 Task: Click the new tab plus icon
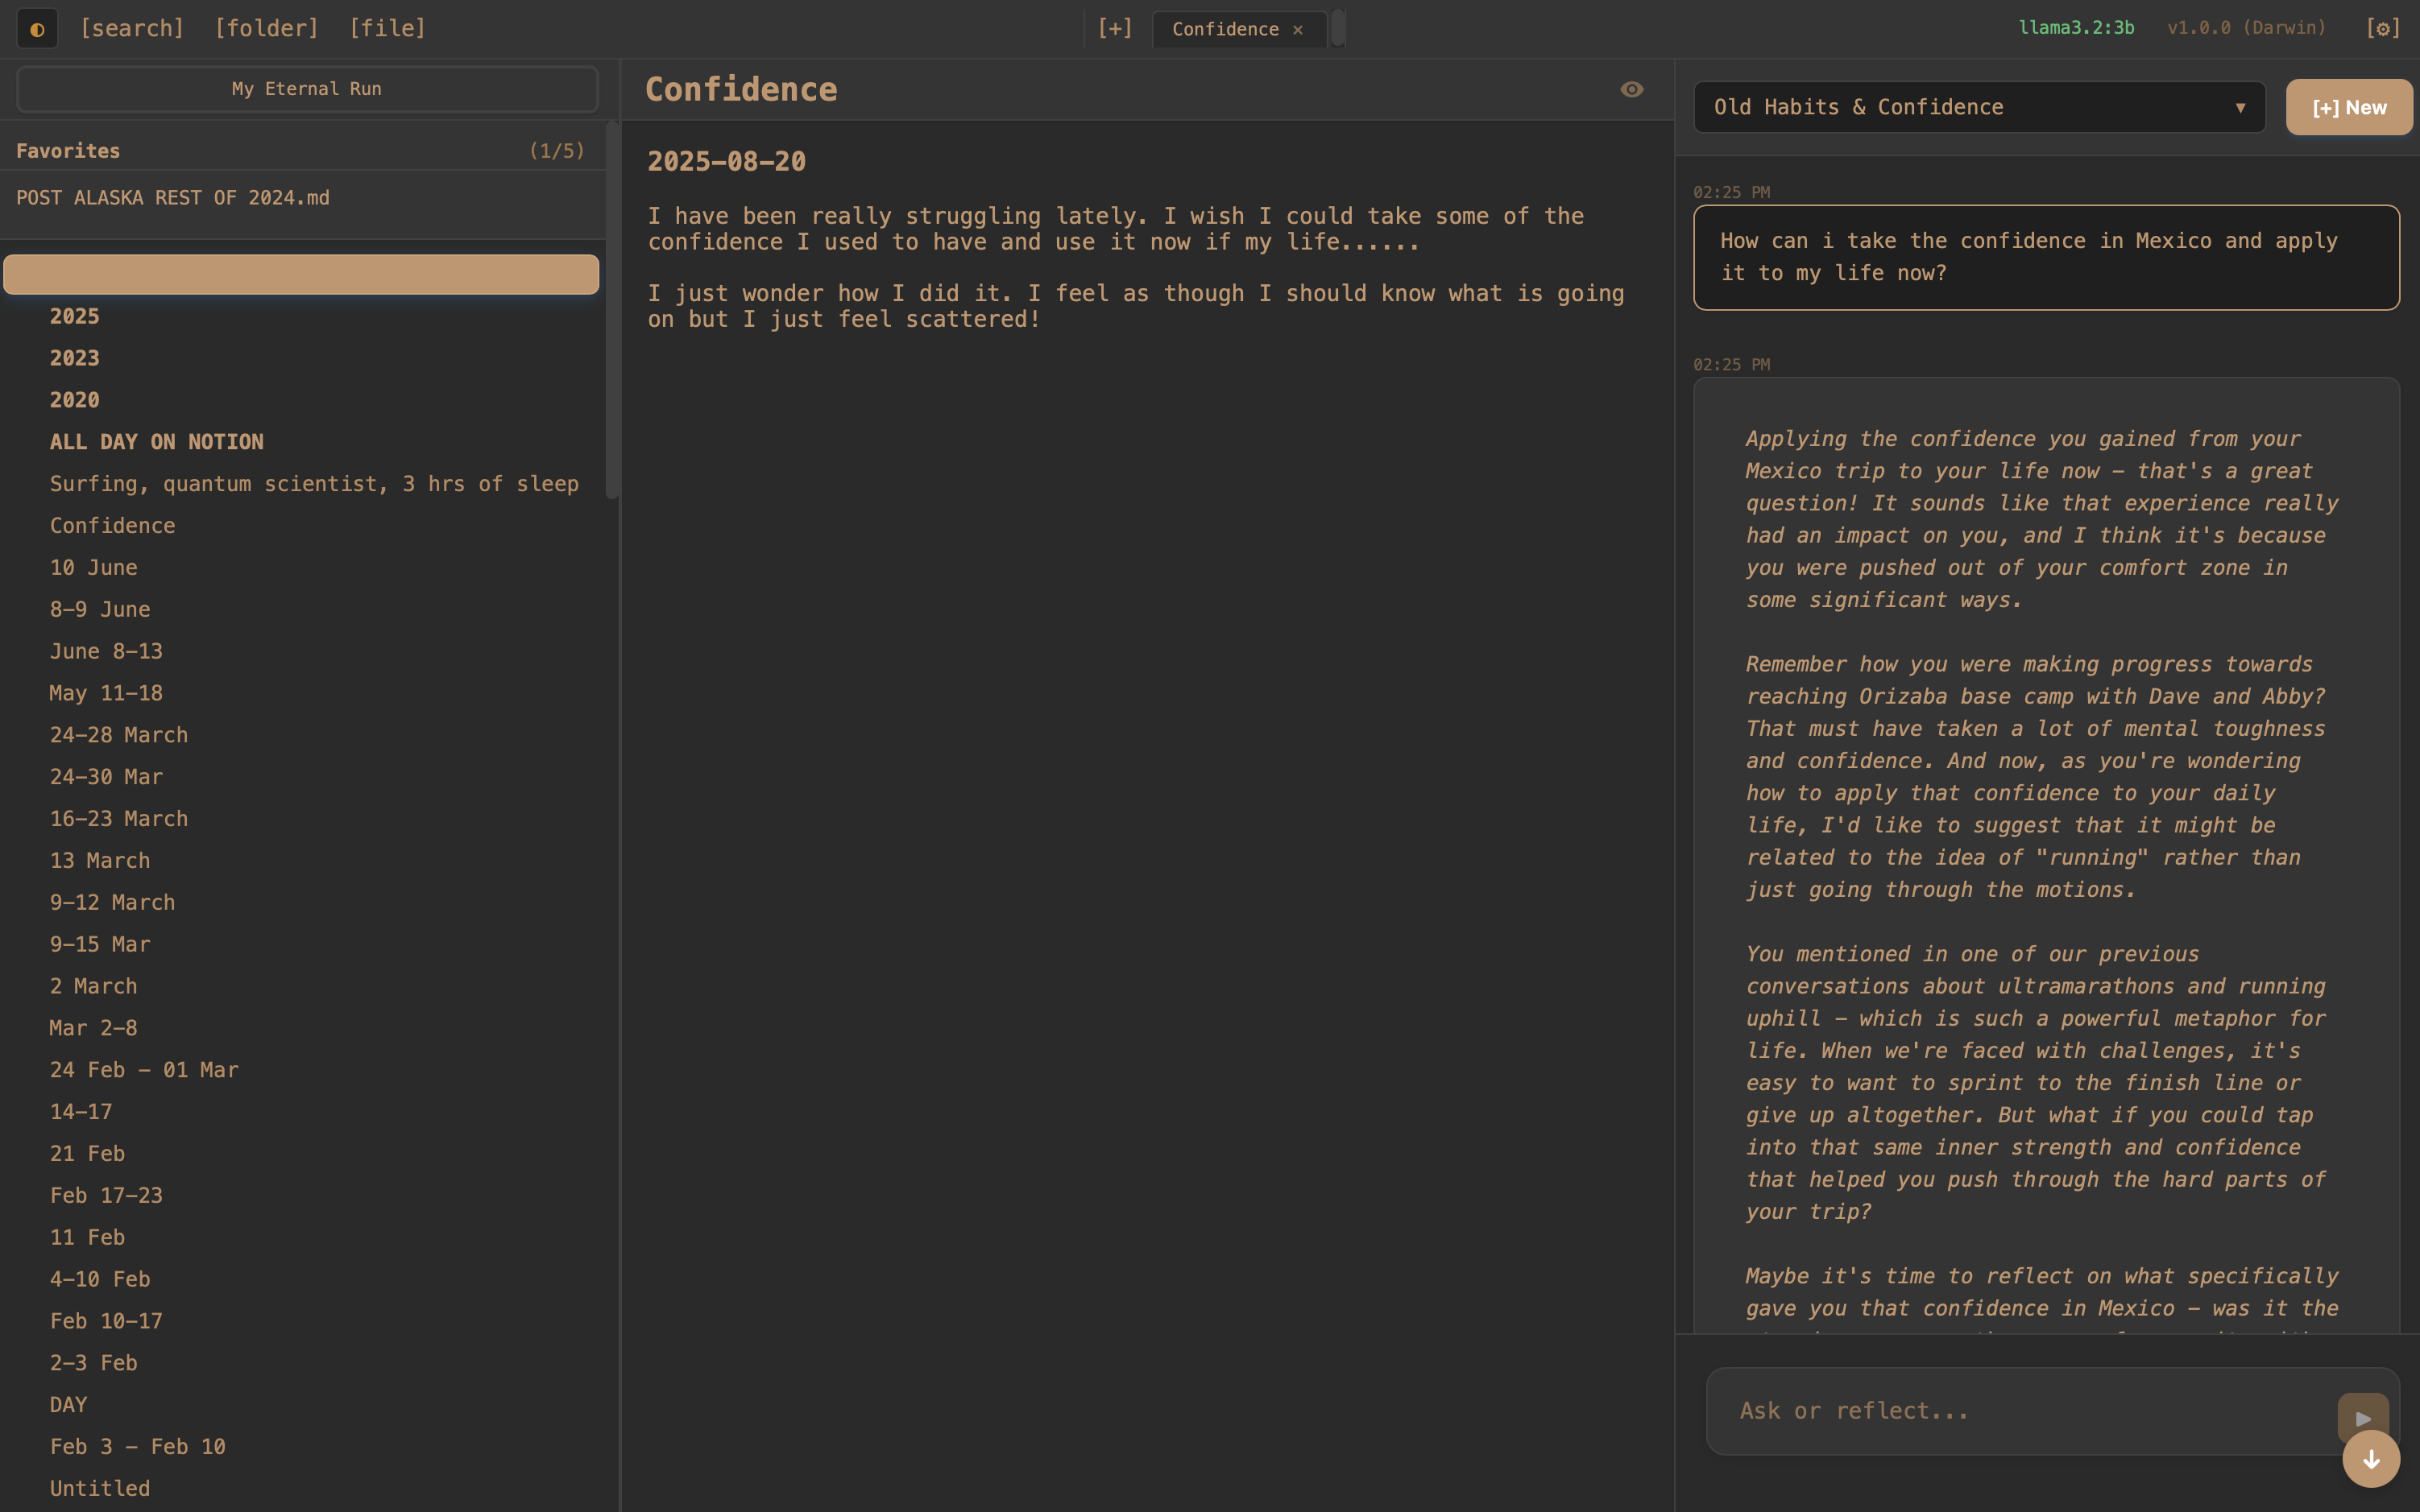[x=1114, y=28]
